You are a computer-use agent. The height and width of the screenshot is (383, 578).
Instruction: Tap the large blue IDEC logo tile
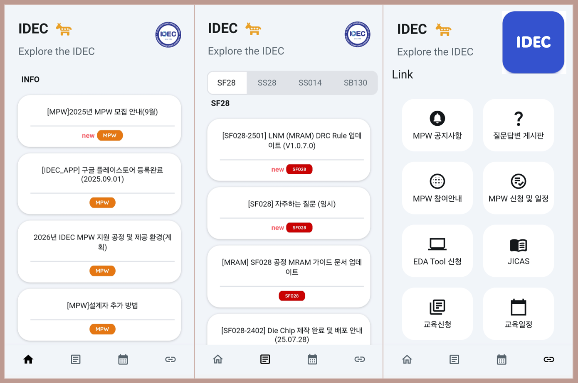(x=533, y=42)
